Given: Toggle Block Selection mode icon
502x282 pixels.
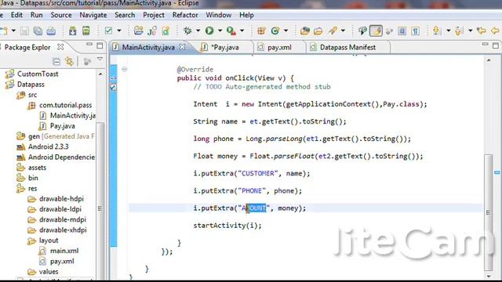Looking at the screenshot, I should coord(402,31).
